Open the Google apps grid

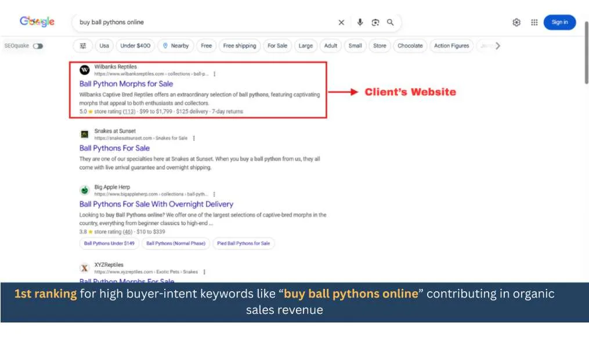[534, 23]
